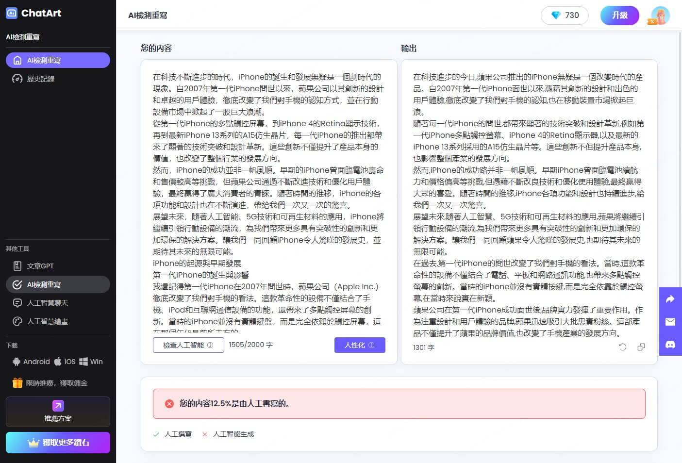Click the info icon on 人性化 button
The image size is (682, 463).
pos(371,345)
